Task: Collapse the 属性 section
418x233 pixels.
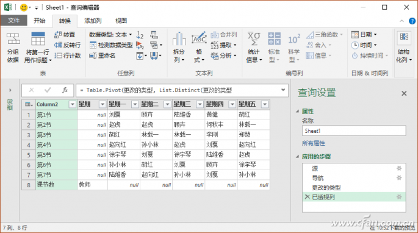Action: click(x=298, y=112)
